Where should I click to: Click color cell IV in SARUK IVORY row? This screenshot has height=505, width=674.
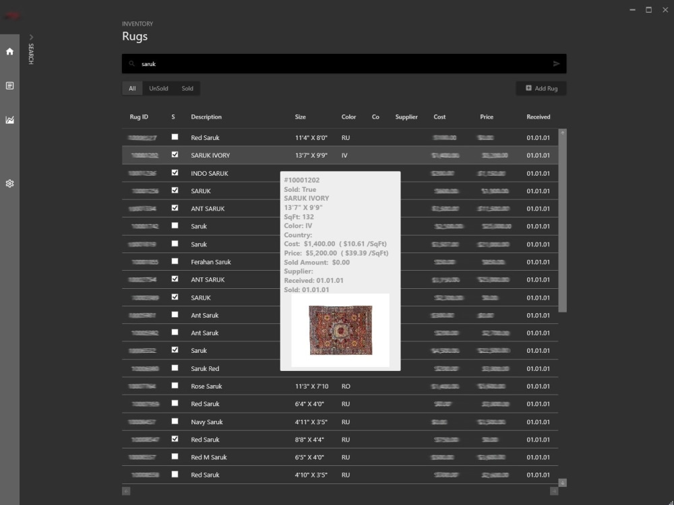[x=344, y=156]
